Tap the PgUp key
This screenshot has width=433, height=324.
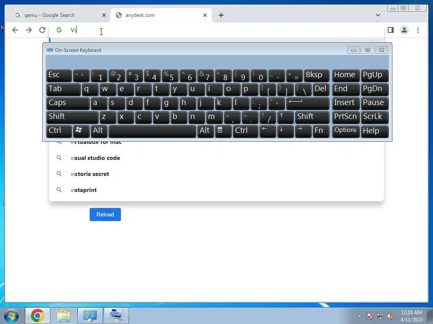(x=375, y=76)
